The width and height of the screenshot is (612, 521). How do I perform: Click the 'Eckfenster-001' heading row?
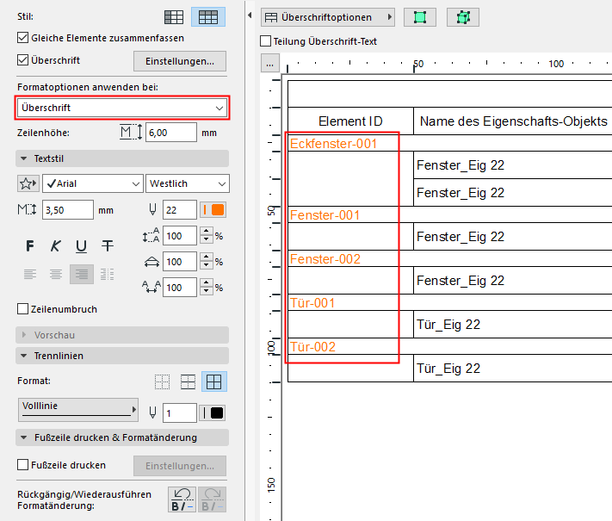[449, 143]
